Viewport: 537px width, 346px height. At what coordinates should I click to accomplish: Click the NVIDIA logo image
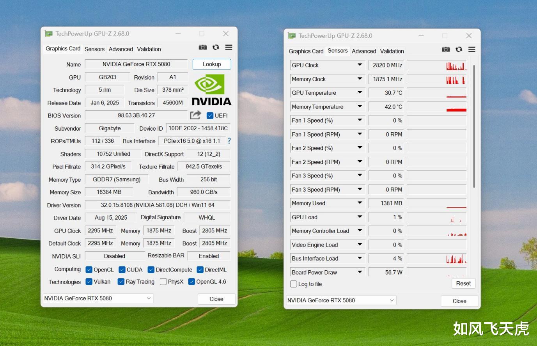[211, 90]
